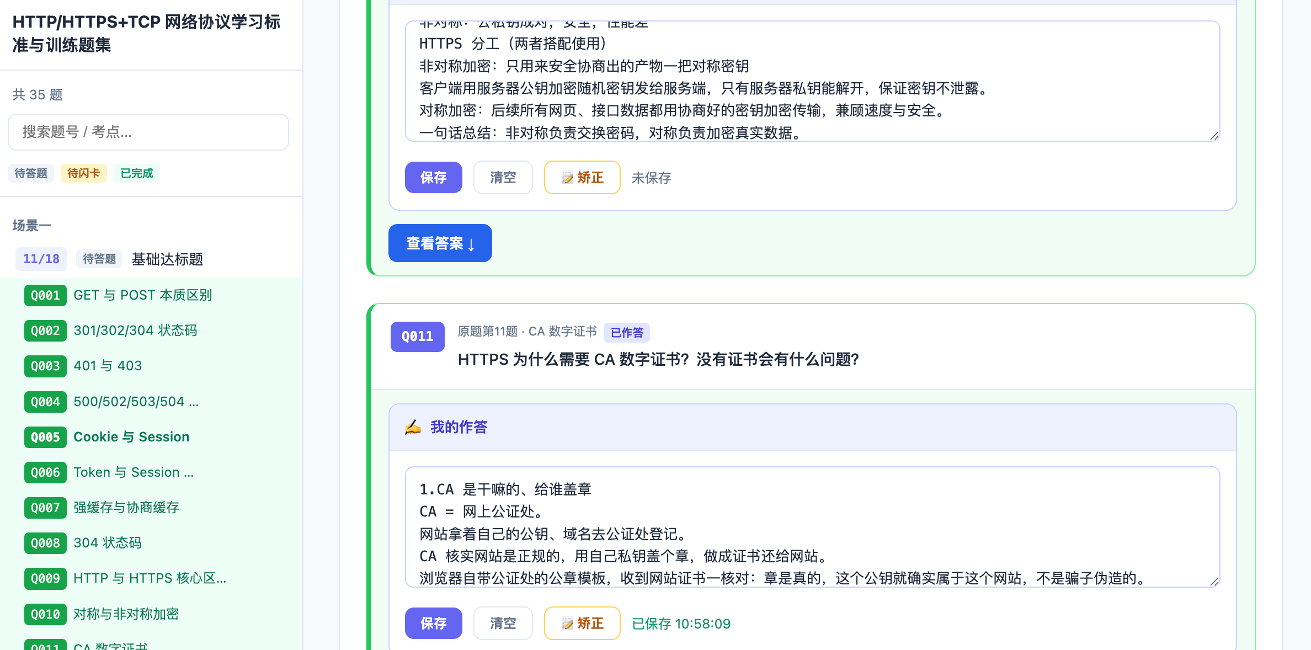Click the 待答题 tag beside 基础达标题
This screenshot has width=1311, height=650.
(99, 259)
